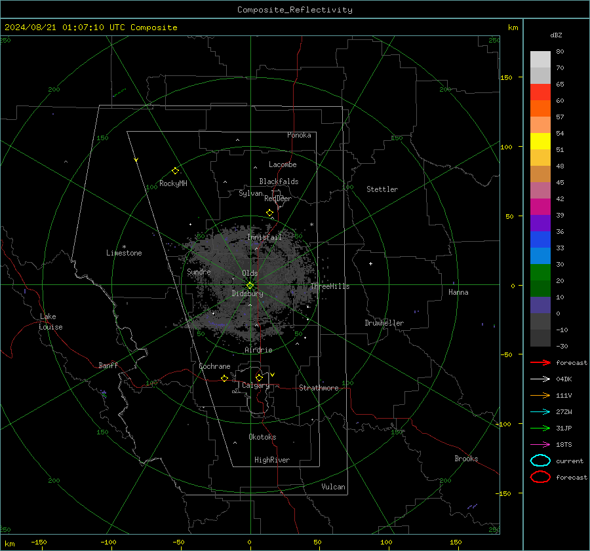Screen dimensions: 590x551
Task: Click the 80 value in dBZ legend
Action: tap(560, 52)
